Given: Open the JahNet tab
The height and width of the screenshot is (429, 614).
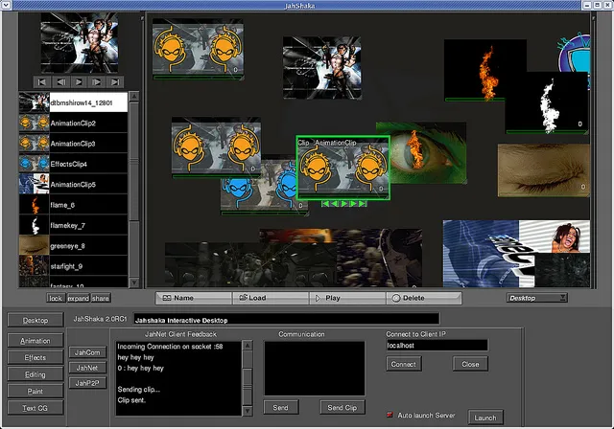Looking at the screenshot, I should tap(87, 367).
